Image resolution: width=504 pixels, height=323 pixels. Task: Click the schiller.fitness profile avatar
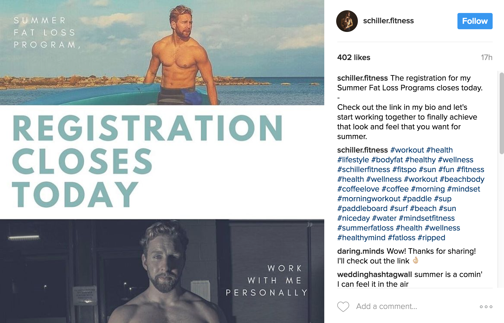347,21
